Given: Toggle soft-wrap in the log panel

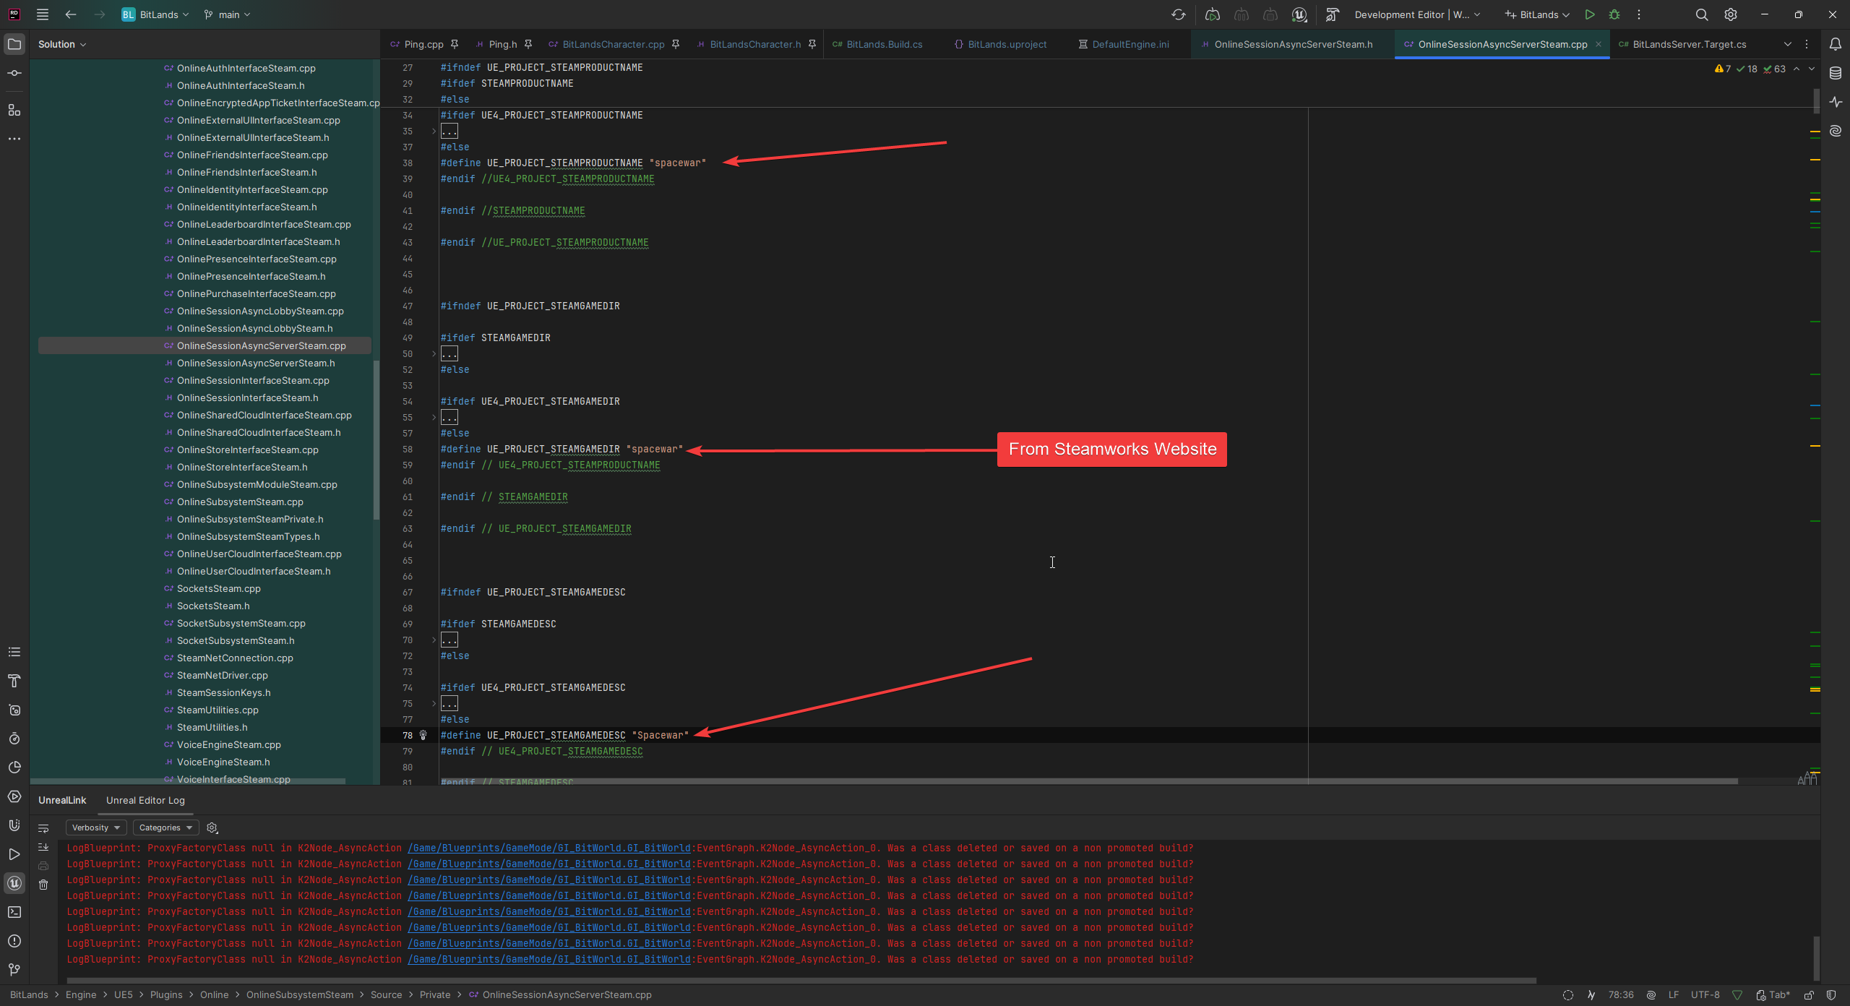Looking at the screenshot, I should [43, 828].
